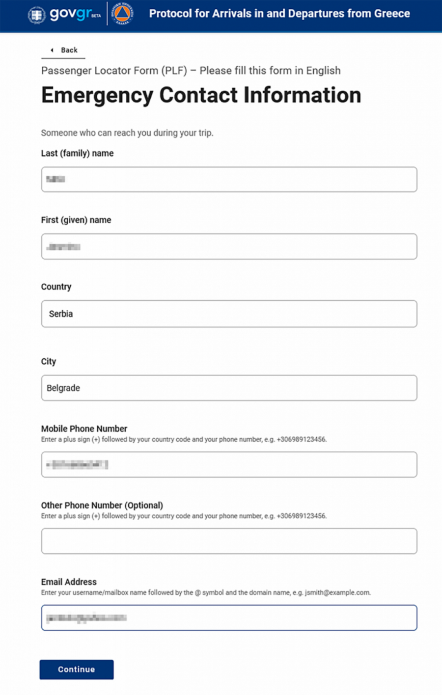Click the Email Address label
Screen dimensions: 442x695
(x=69, y=582)
